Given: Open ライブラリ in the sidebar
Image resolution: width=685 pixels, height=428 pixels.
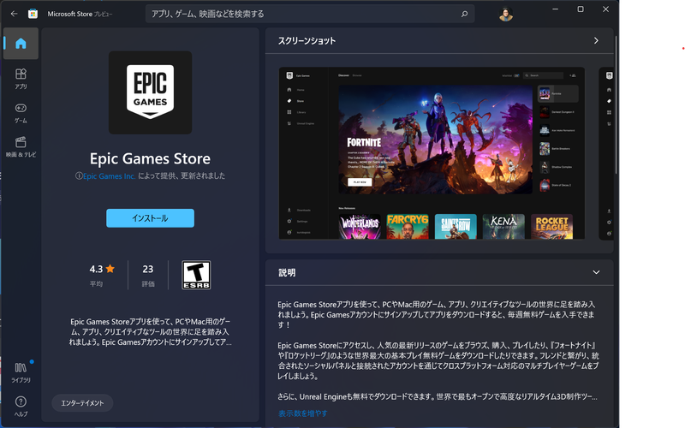Looking at the screenshot, I should coord(21,371).
